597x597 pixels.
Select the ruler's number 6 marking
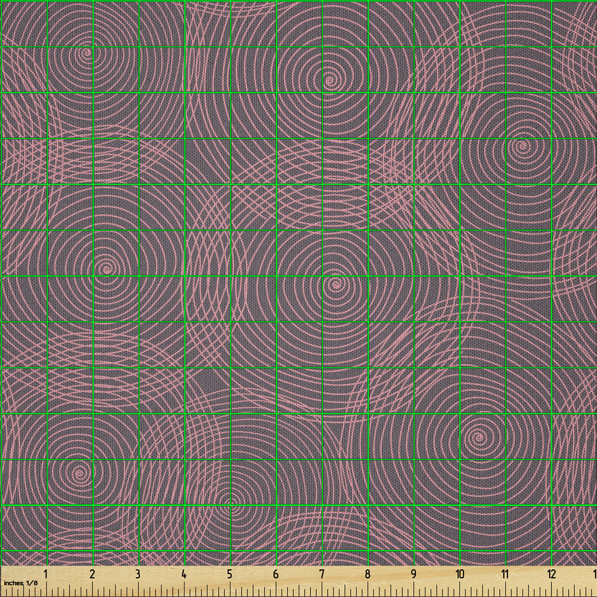(276, 574)
